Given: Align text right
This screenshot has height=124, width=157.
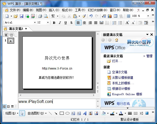Looking at the screenshot, I should click(90, 23).
